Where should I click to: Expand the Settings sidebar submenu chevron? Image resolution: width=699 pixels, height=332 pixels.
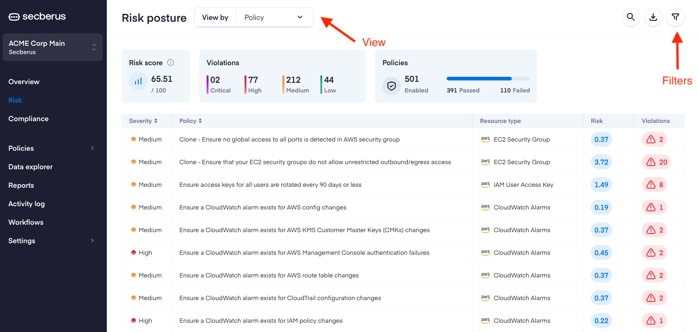point(92,240)
